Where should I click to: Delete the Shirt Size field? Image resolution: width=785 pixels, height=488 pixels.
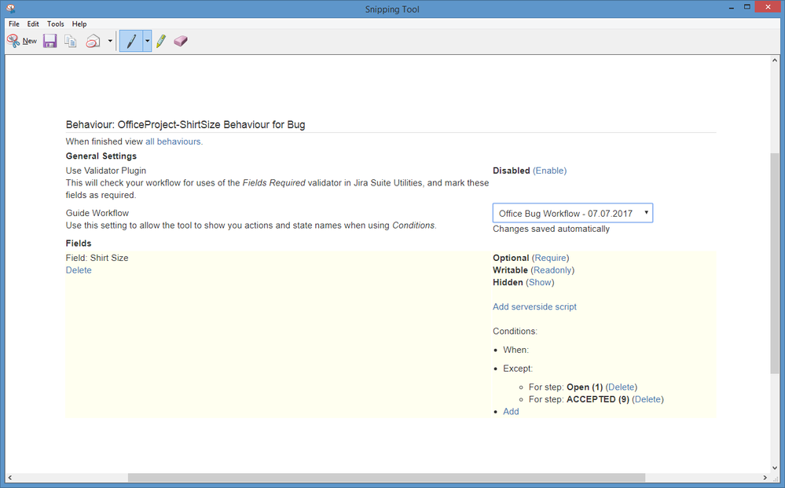(79, 270)
